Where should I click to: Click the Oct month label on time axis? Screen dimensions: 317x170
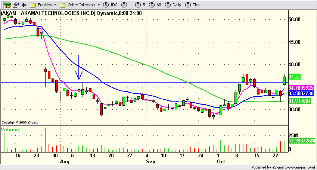click(x=221, y=161)
